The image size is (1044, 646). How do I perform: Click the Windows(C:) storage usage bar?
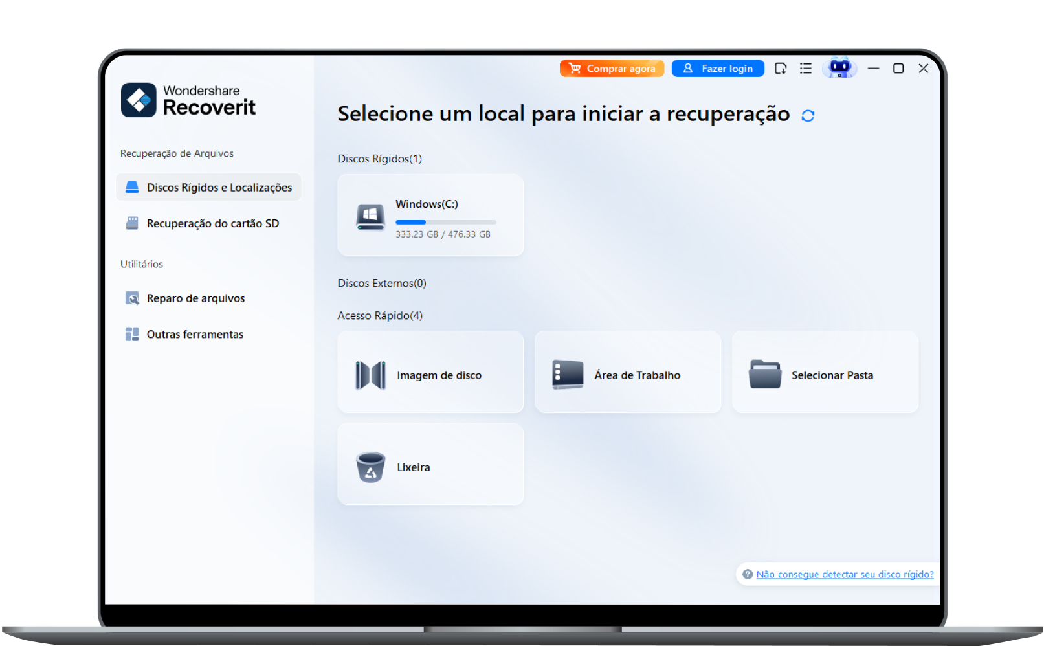[x=445, y=222]
